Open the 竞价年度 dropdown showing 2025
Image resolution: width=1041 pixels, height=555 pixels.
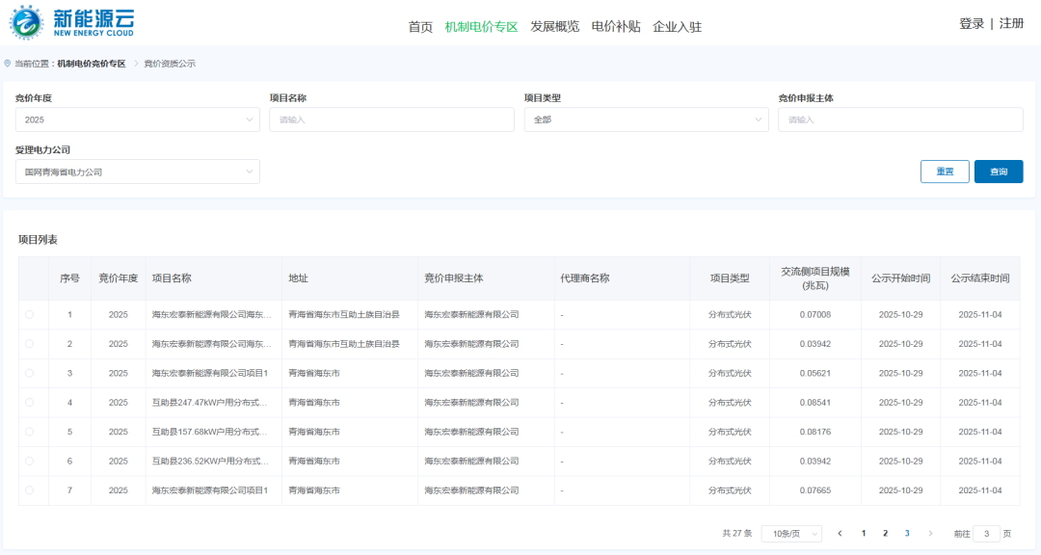[137, 119]
